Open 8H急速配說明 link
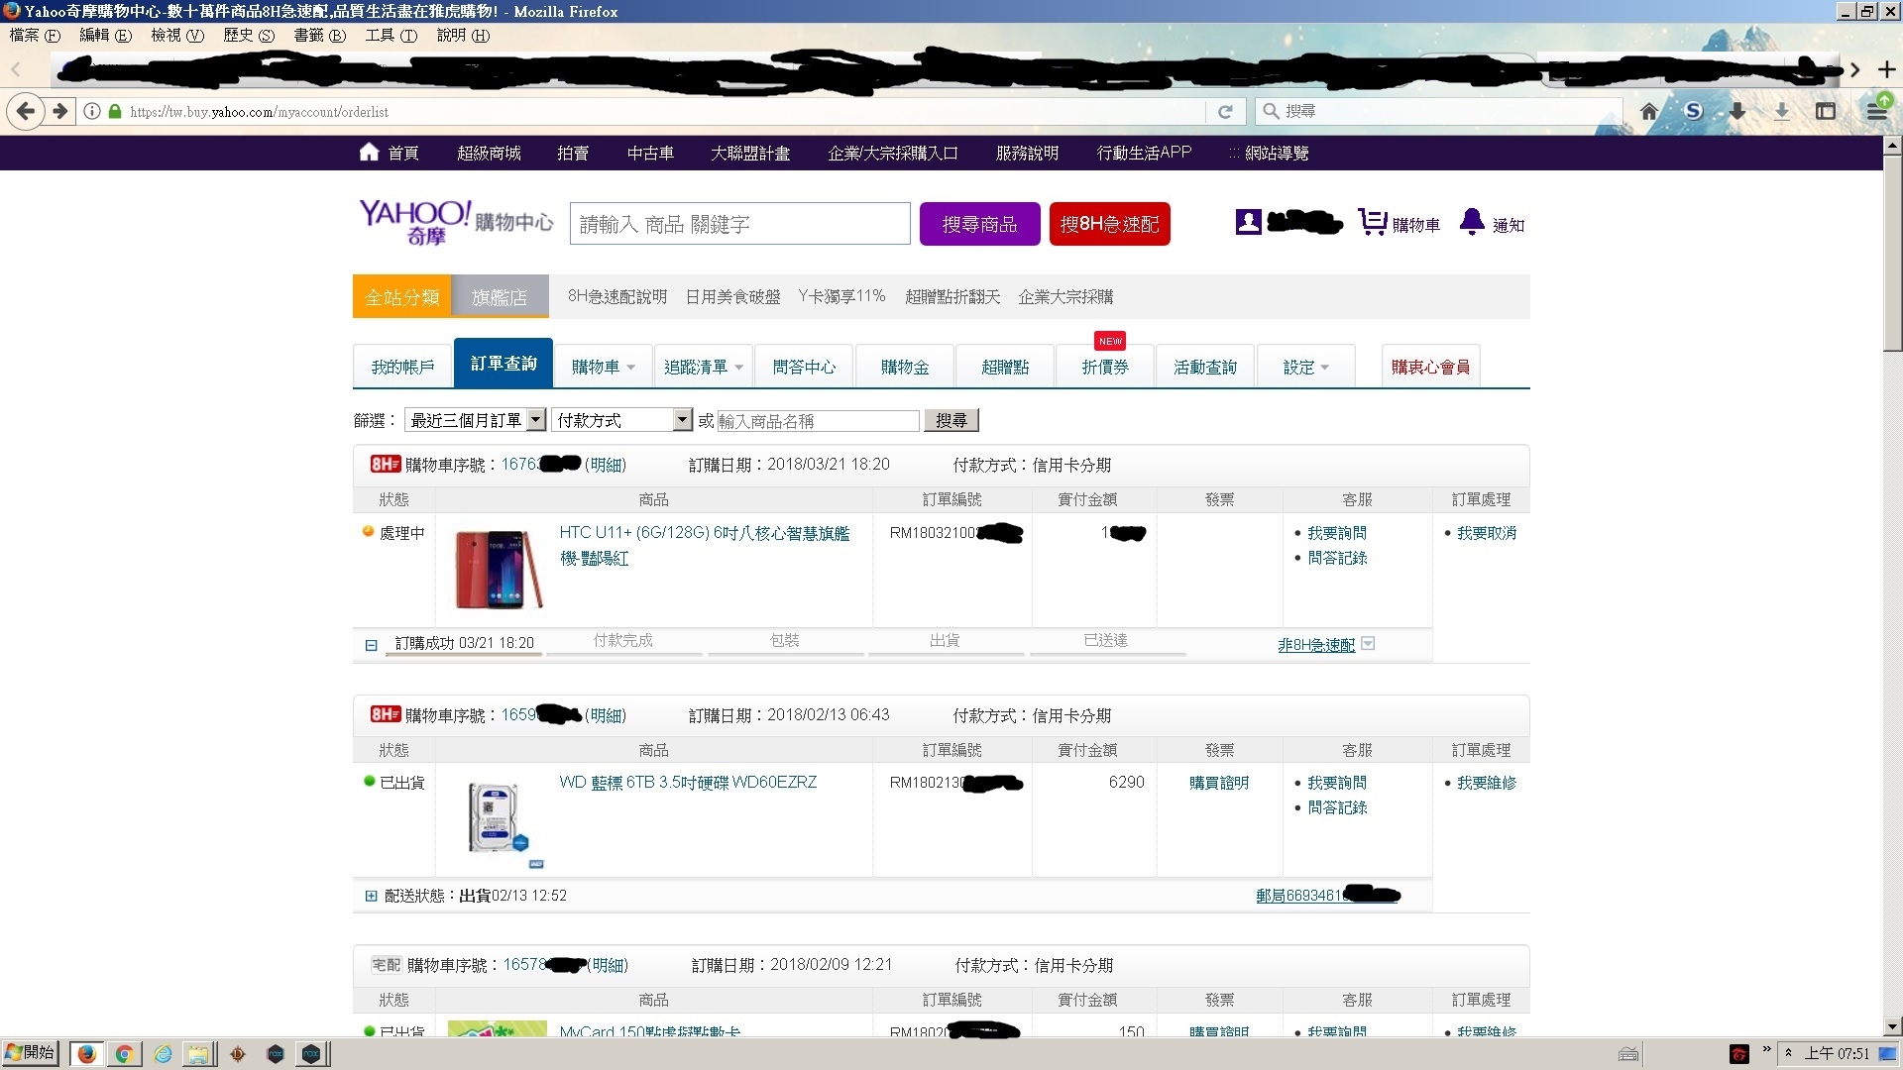Image resolution: width=1903 pixels, height=1070 pixels. point(617,296)
